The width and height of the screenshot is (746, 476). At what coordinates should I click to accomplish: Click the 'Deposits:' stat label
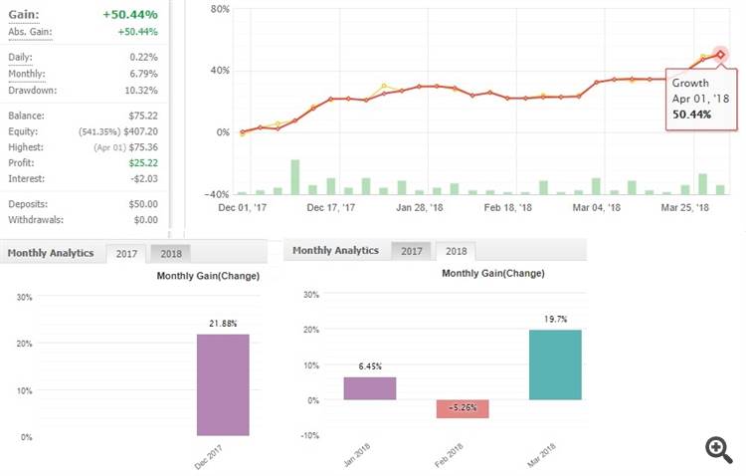29,203
